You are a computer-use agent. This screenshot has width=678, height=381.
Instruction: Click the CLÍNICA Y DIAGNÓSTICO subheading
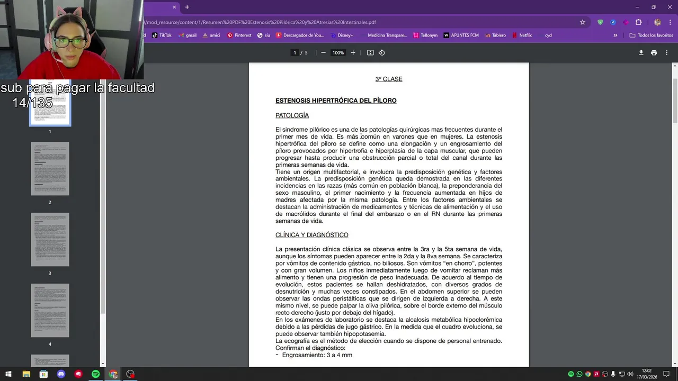tap(311, 235)
